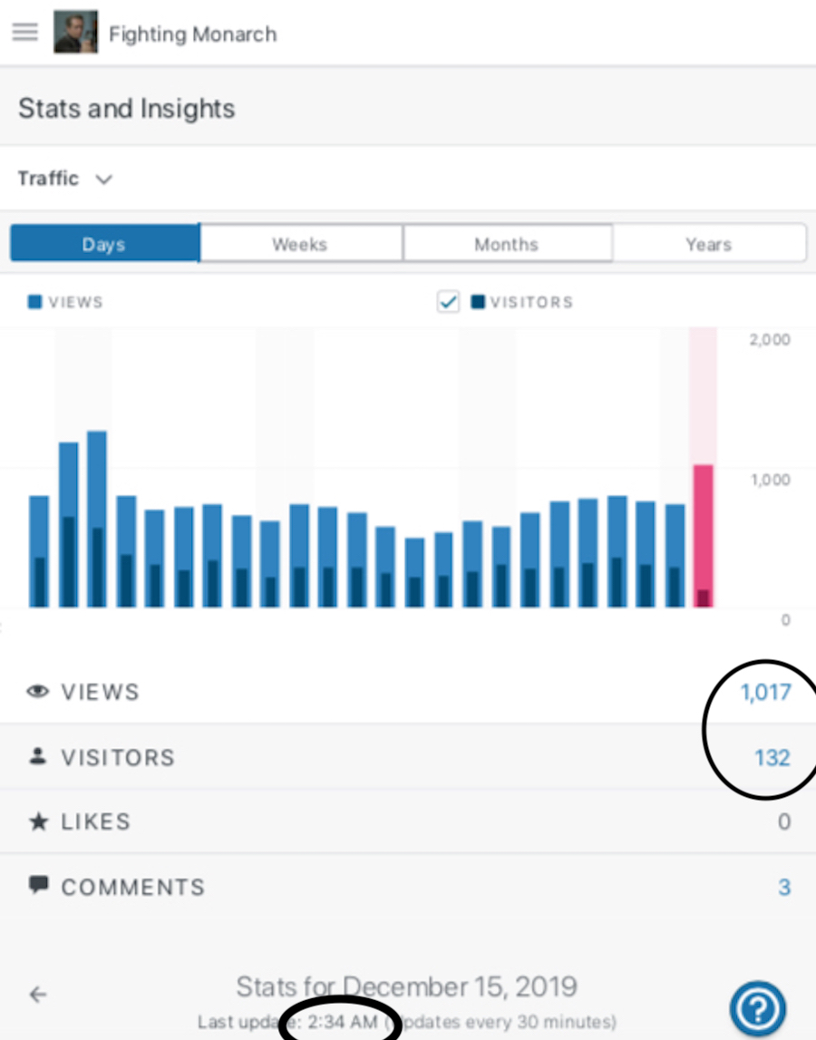Open the hamburger navigation menu
The width and height of the screenshot is (816, 1040).
[x=24, y=32]
